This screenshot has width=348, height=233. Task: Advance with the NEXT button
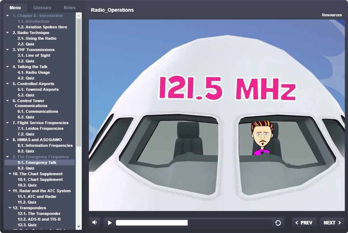tap(332, 223)
